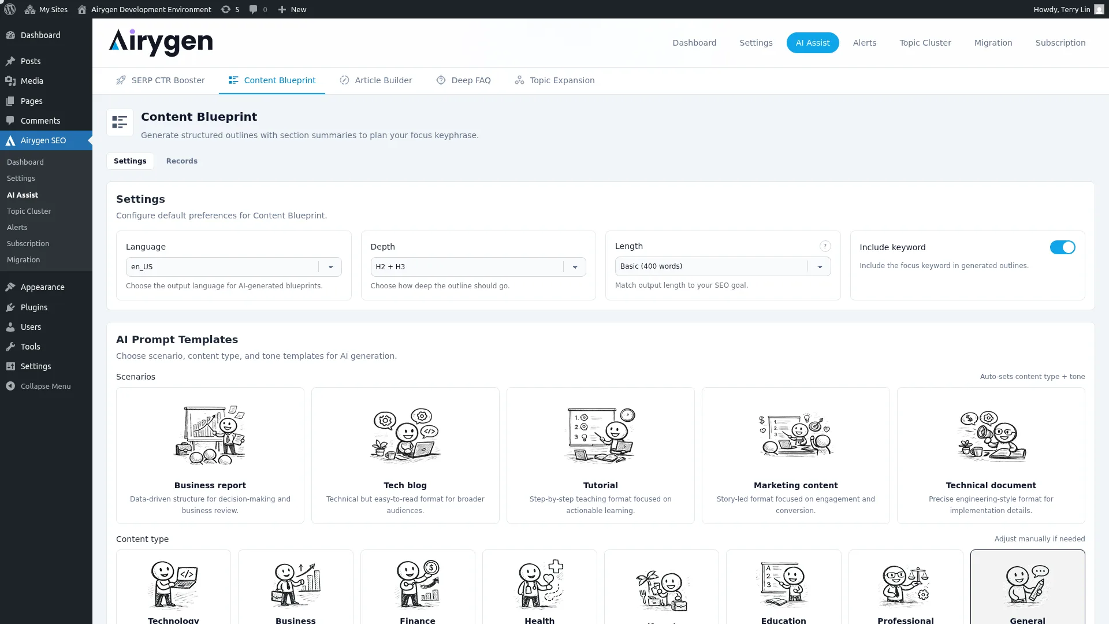Open Settings in Airygen top navigation
Screen dimensions: 1109x624
tap(756, 43)
